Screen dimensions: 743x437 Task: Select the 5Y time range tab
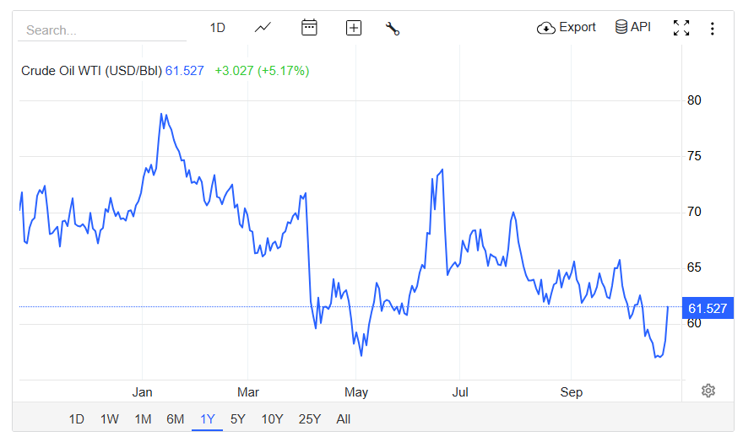click(x=238, y=419)
